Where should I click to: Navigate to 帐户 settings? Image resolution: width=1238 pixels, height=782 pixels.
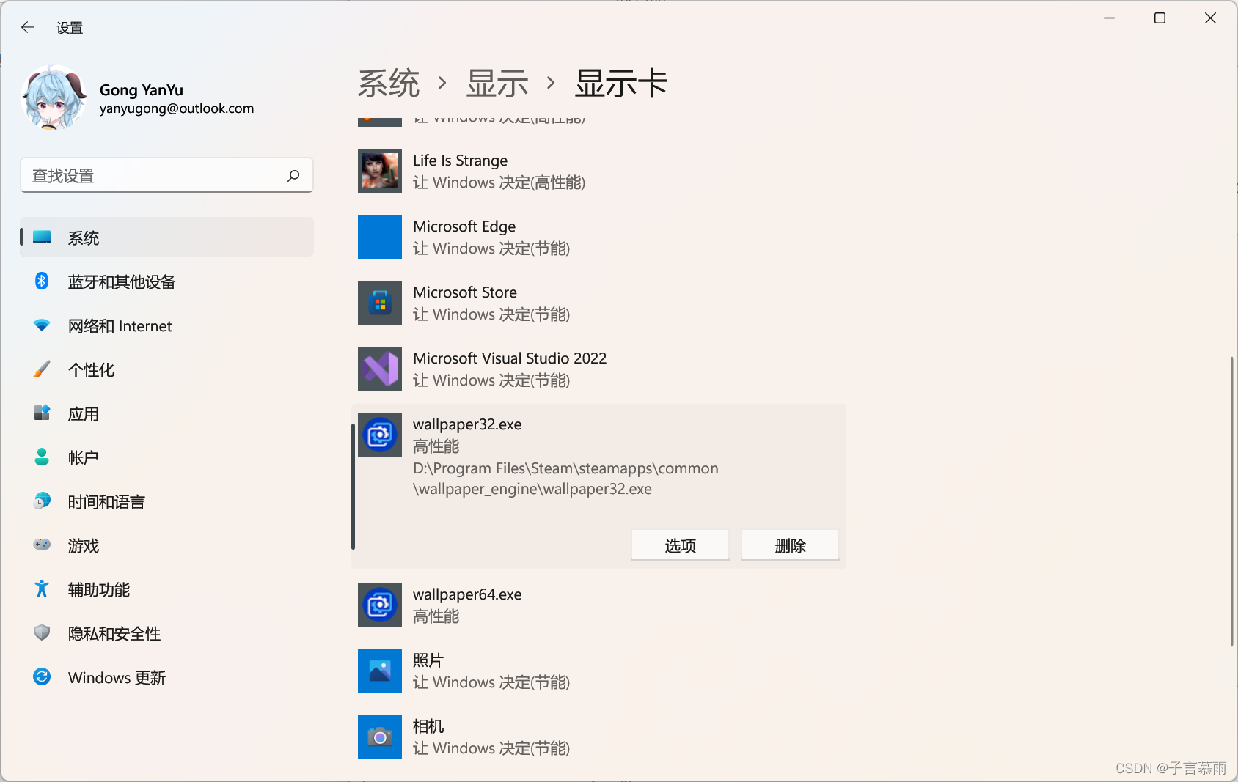click(x=167, y=457)
